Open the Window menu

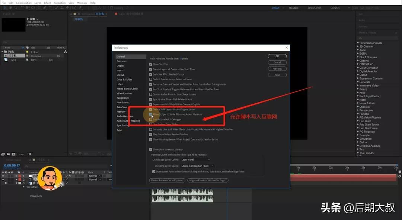click(82, 3)
